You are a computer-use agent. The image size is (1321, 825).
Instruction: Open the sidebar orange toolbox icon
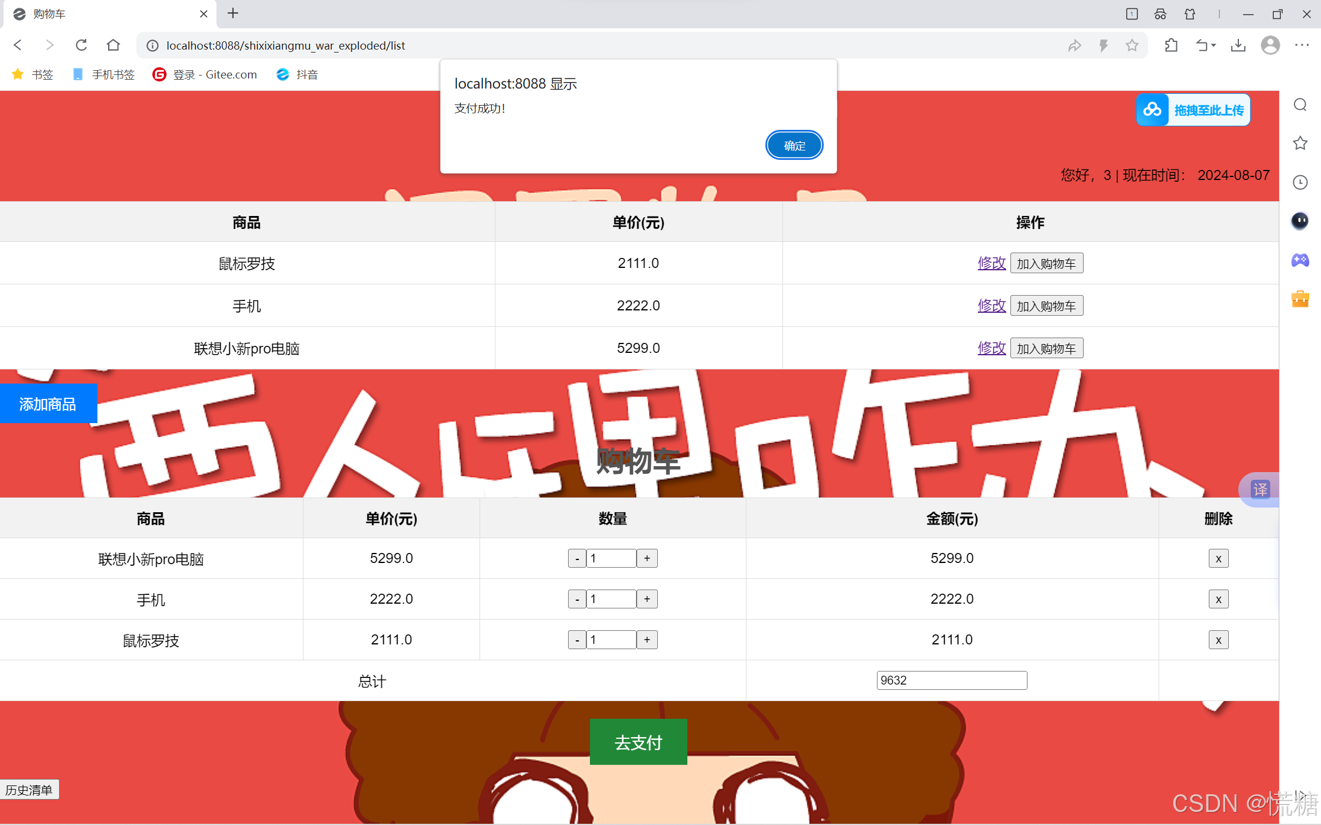[1300, 299]
